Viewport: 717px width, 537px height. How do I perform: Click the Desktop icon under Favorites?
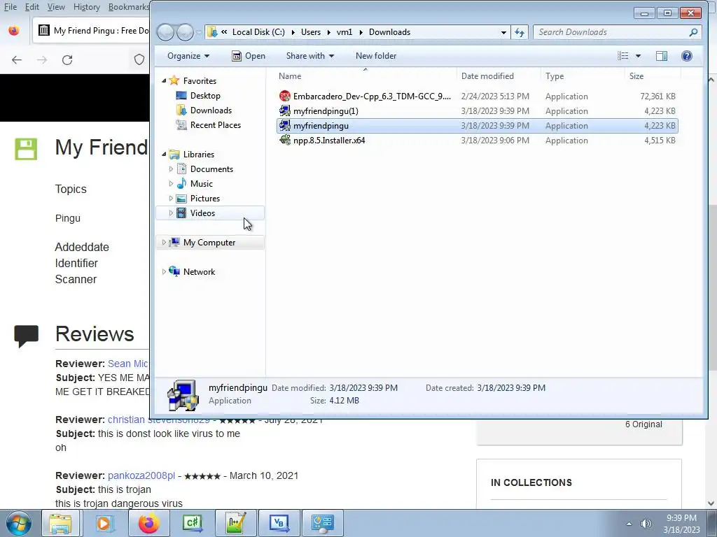coord(181,95)
